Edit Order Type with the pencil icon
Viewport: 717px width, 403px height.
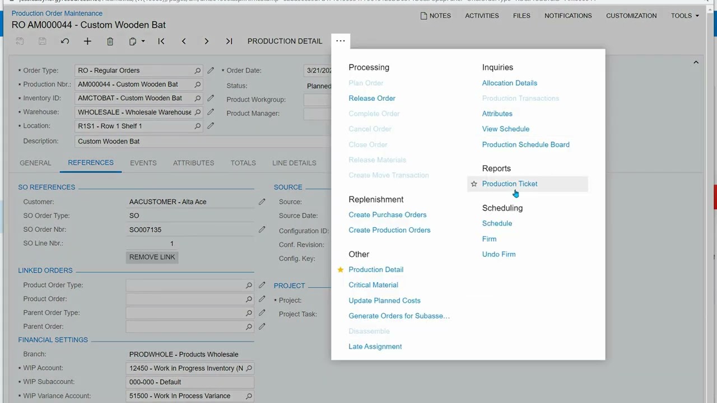click(x=211, y=71)
